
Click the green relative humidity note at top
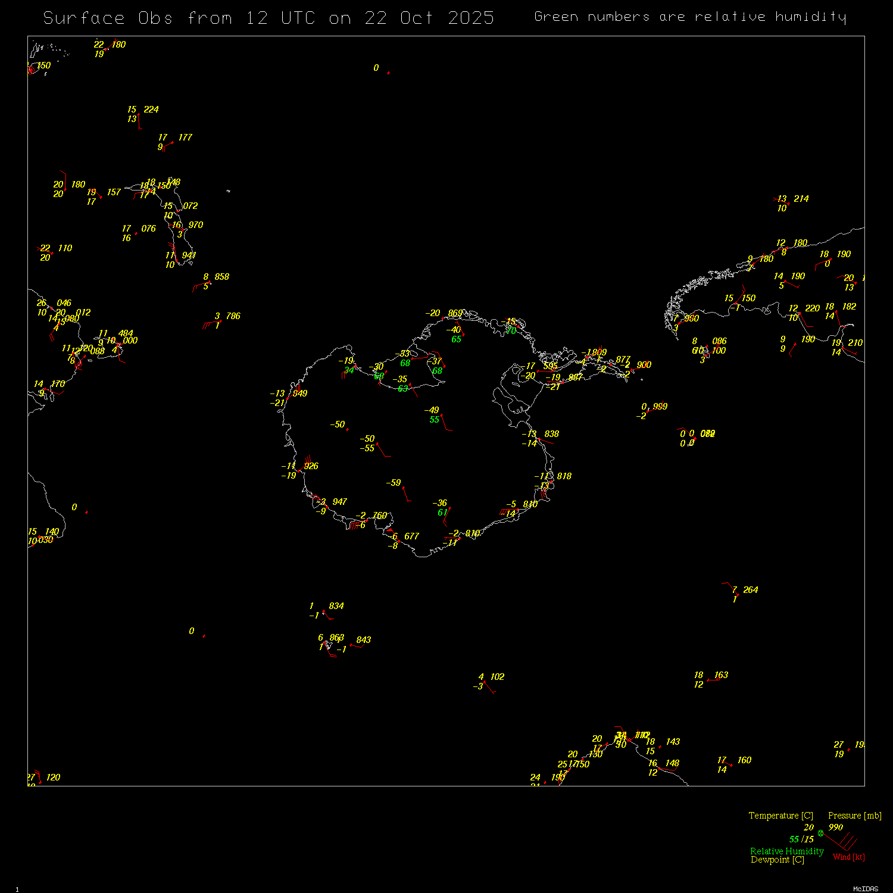point(689,17)
